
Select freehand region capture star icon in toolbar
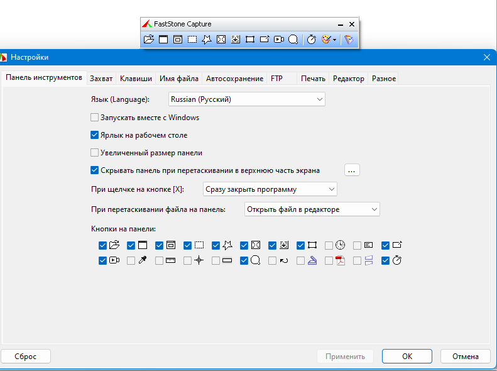click(x=207, y=40)
